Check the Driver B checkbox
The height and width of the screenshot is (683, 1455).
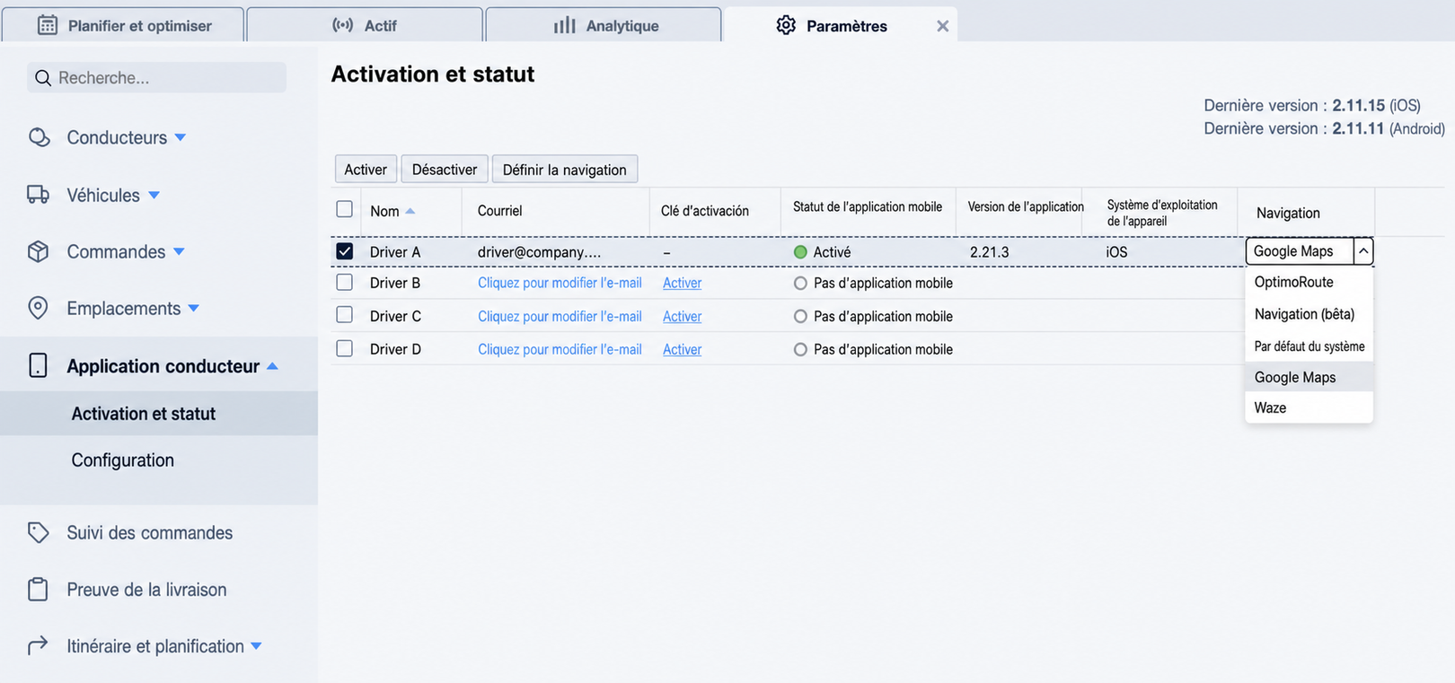tap(344, 282)
